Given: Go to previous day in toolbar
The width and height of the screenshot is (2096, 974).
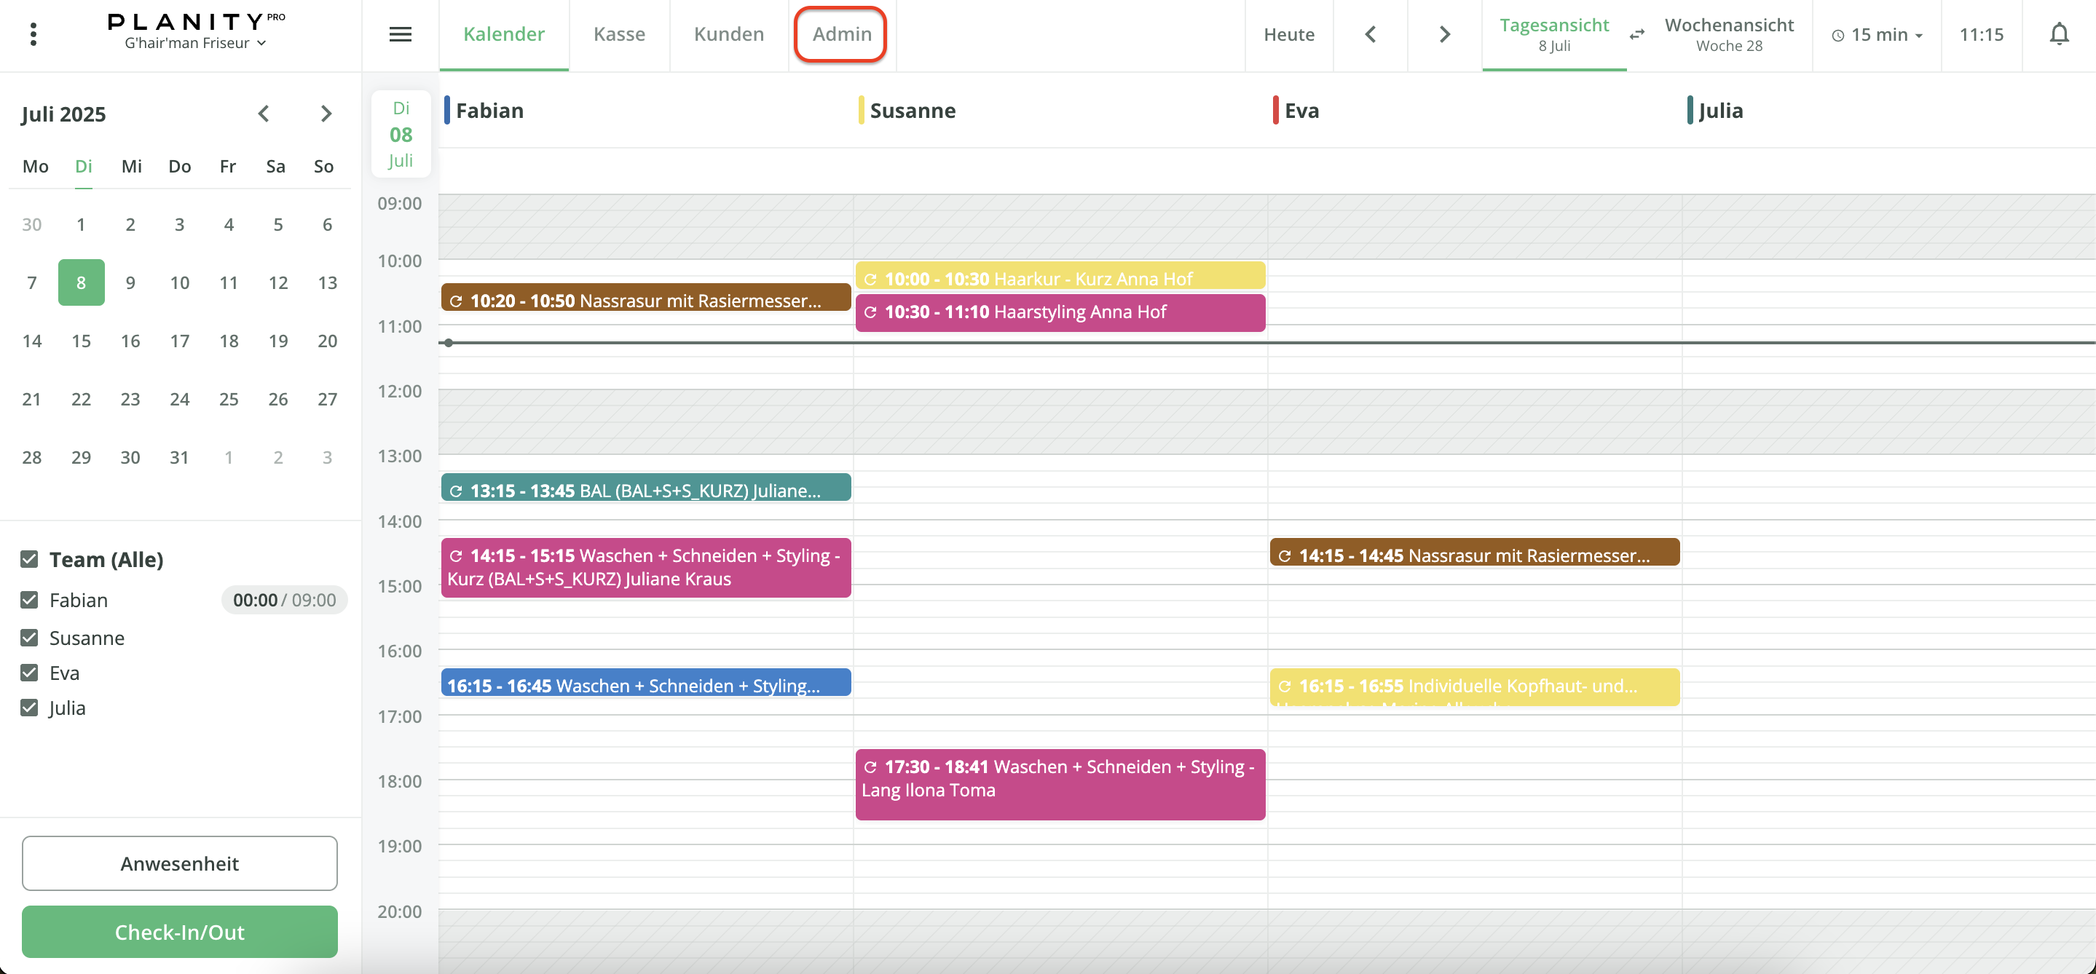Looking at the screenshot, I should click(1370, 34).
